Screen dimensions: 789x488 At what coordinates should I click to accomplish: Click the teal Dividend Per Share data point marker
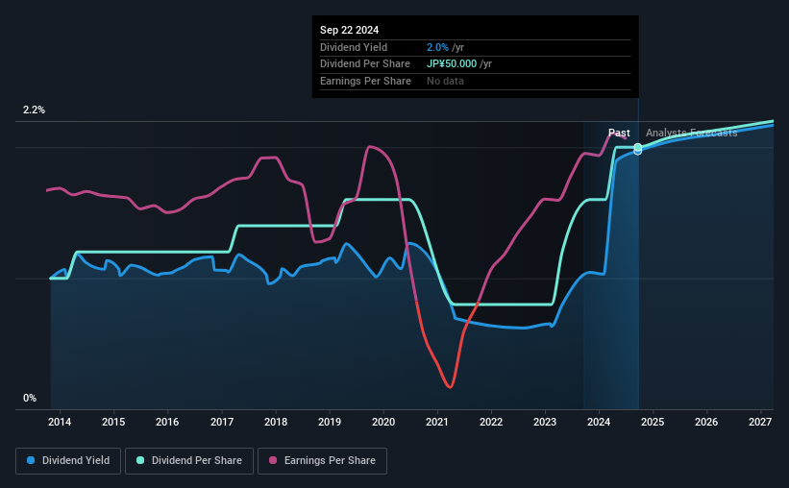637,147
